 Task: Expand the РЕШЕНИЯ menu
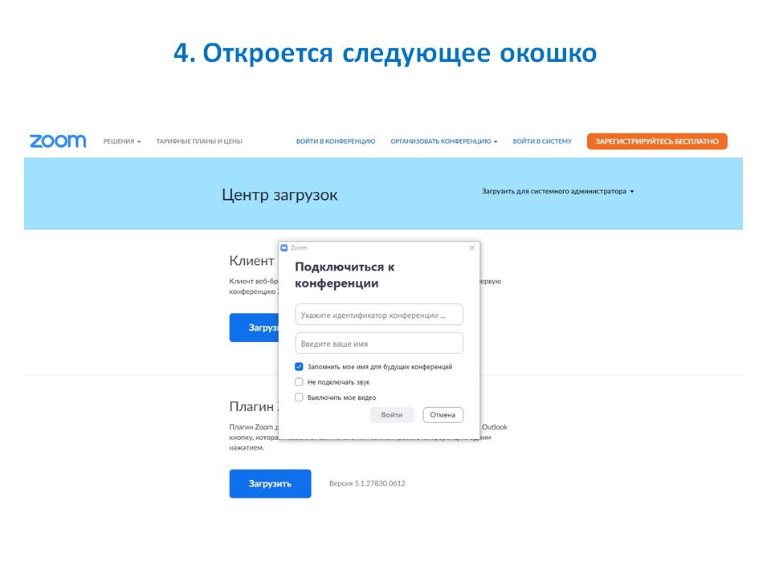122,141
